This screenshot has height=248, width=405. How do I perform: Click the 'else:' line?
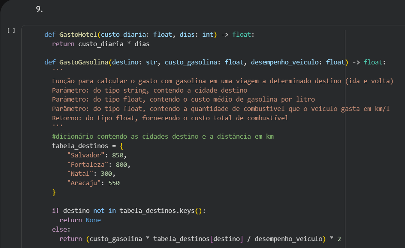coord(61,229)
